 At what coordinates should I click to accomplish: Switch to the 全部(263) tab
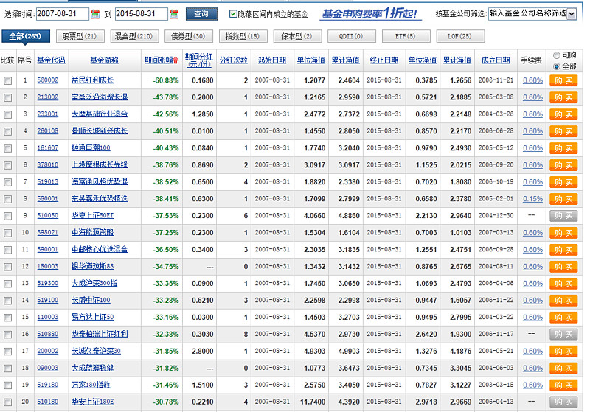coord(25,36)
